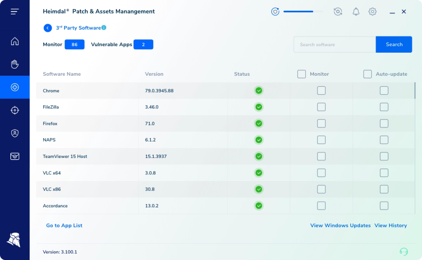422x260 pixels.
Task: Enable Auto-update for VLC x86
Action: [x=384, y=189]
